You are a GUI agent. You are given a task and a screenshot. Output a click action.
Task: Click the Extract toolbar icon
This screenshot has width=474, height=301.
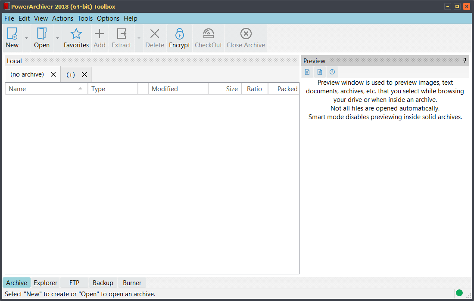[122, 34]
